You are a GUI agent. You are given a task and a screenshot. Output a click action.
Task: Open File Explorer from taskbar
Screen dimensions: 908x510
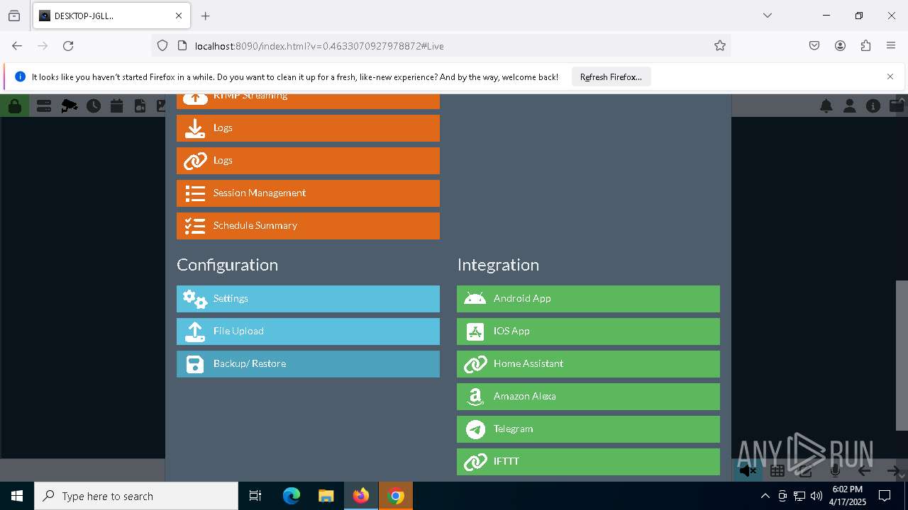click(x=326, y=496)
